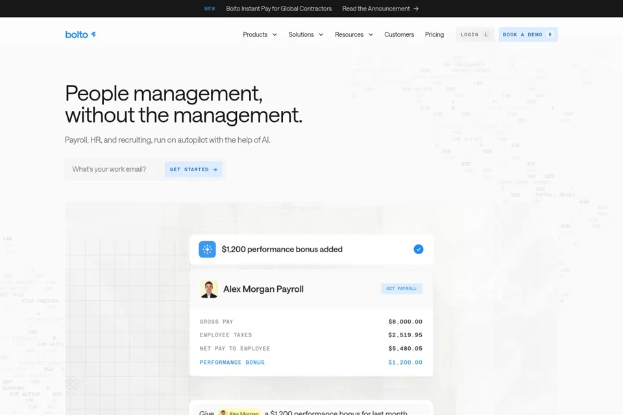Click the People management headline
This screenshot has width=623, height=415.
pos(184,104)
